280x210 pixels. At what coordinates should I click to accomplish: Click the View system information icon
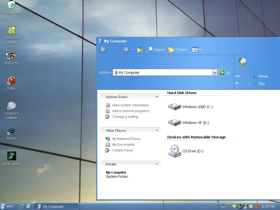click(108, 105)
